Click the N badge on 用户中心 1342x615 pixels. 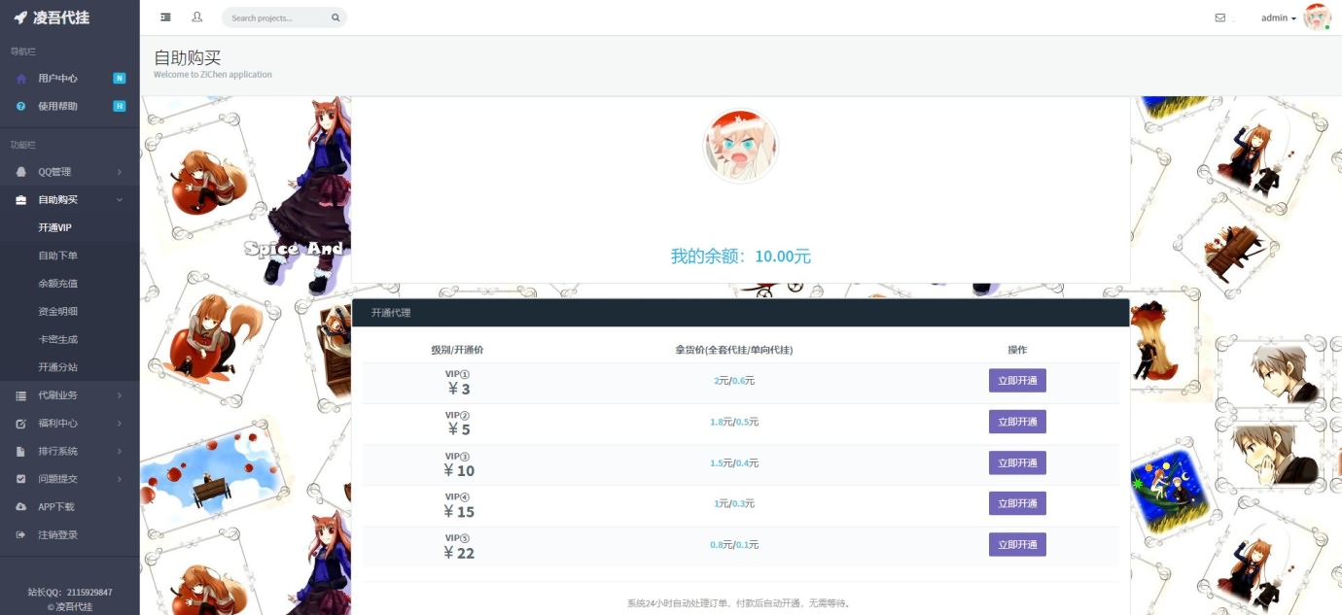pos(120,78)
